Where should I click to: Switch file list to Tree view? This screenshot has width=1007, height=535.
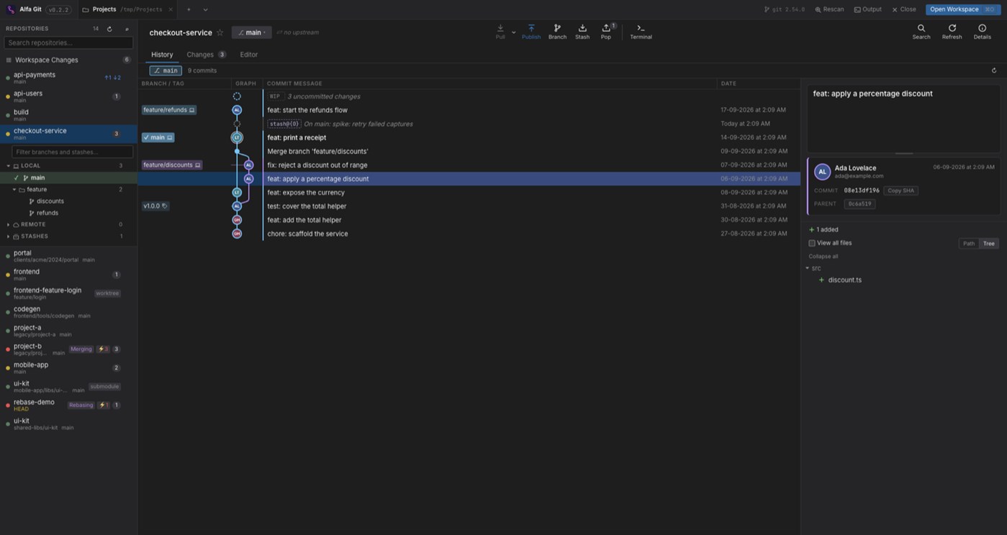pyautogui.click(x=989, y=243)
